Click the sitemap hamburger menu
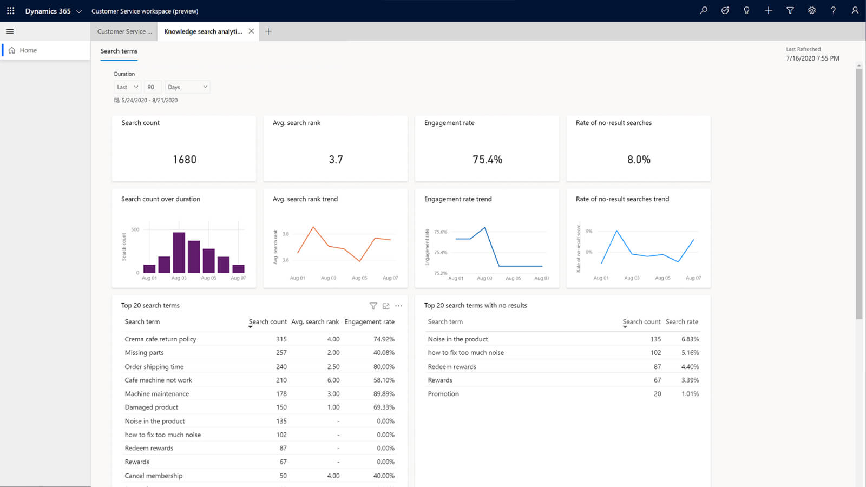Viewport: 866px width, 487px height. pyautogui.click(x=9, y=31)
